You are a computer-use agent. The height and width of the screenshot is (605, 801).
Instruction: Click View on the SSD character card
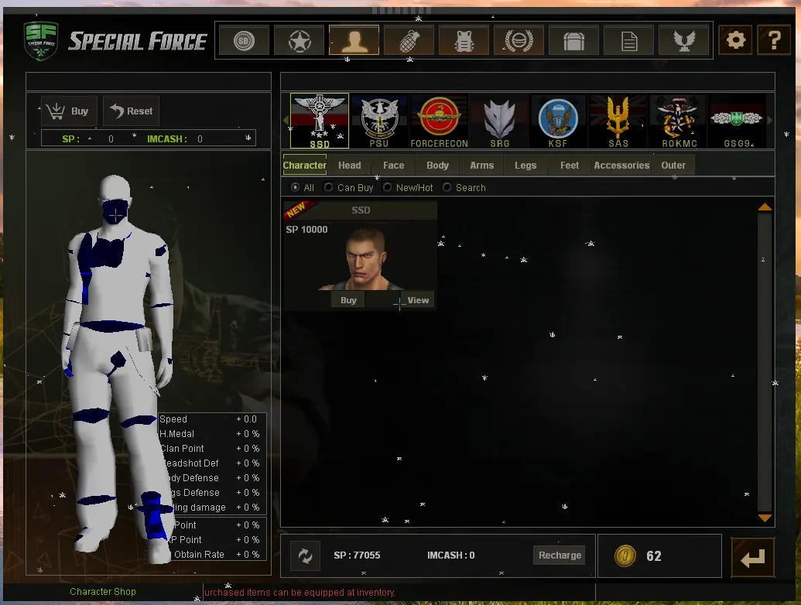tap(418, 300)
